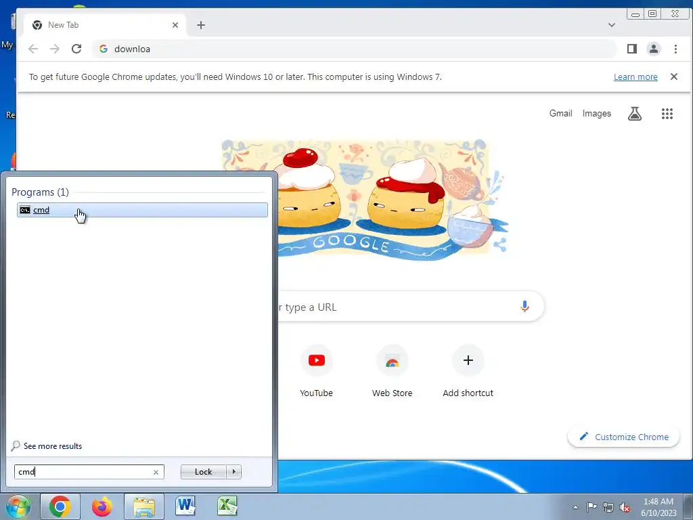Click the muted volume tray icon
The width and height of the screenshot is (693, 520).
tap(625, 507)
